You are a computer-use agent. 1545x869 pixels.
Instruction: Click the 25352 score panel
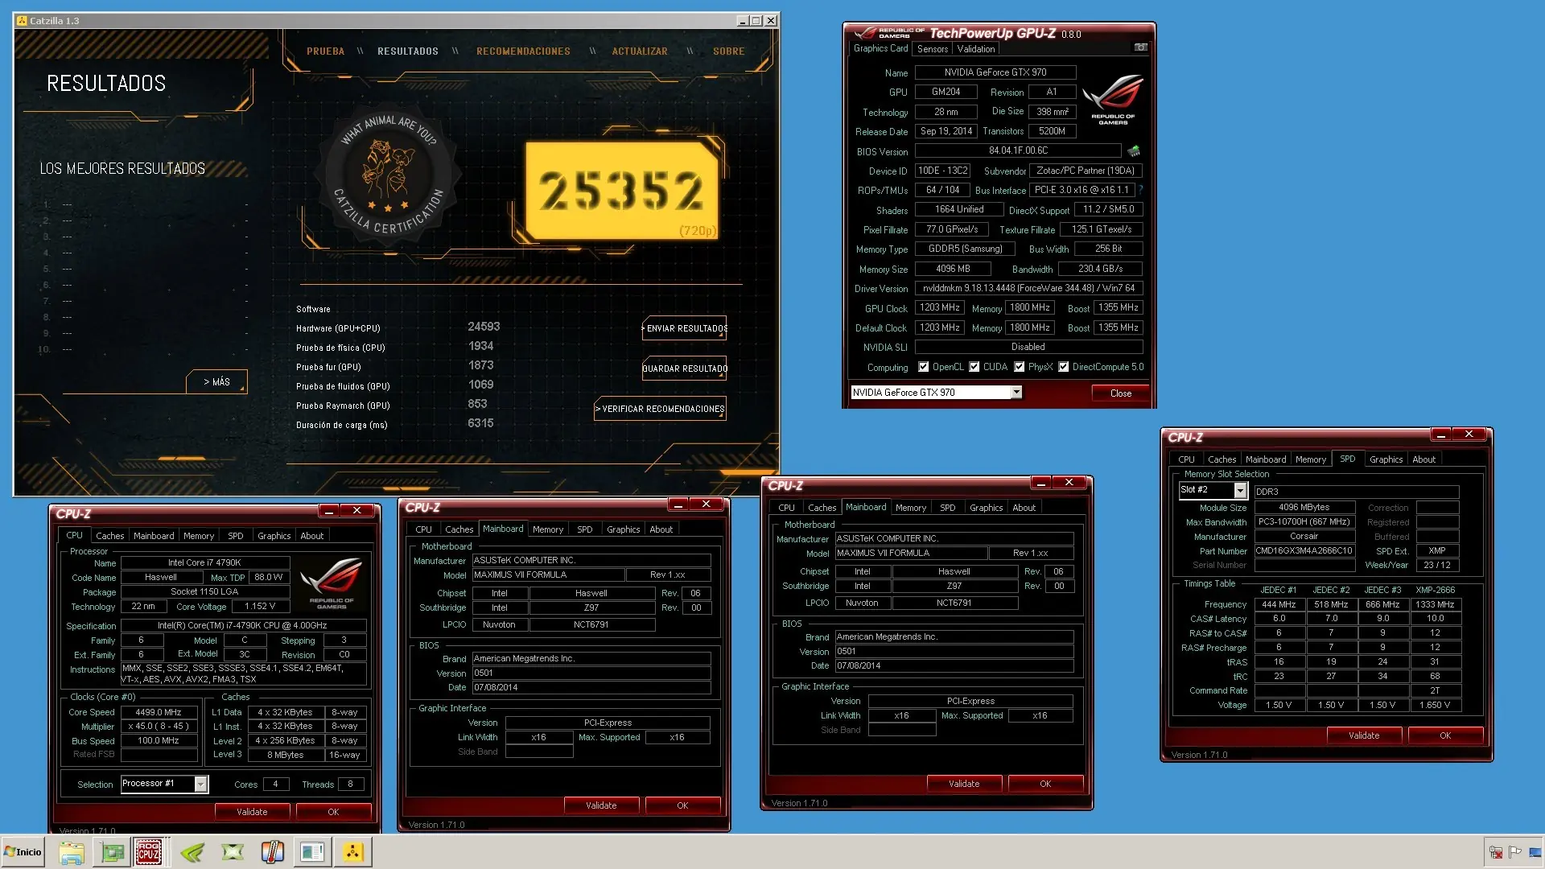click(x=621, y=192)
